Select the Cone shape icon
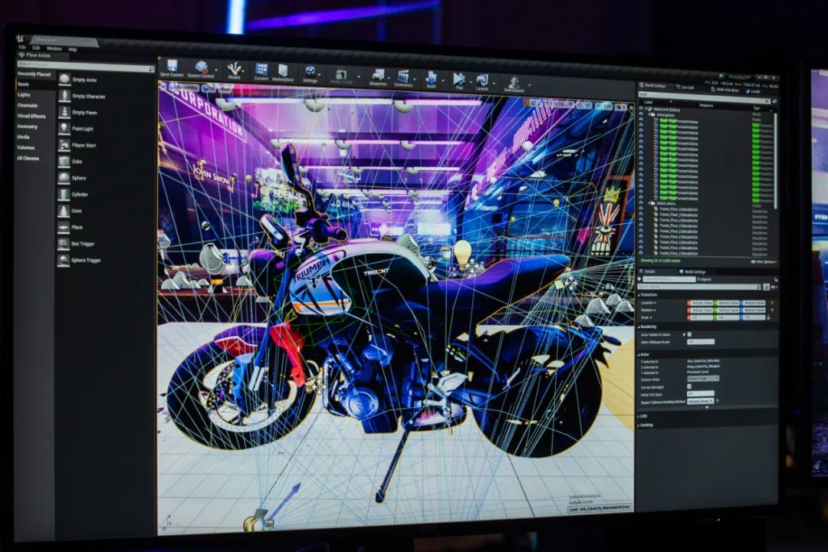828x552 pixels. pos(64,211)
